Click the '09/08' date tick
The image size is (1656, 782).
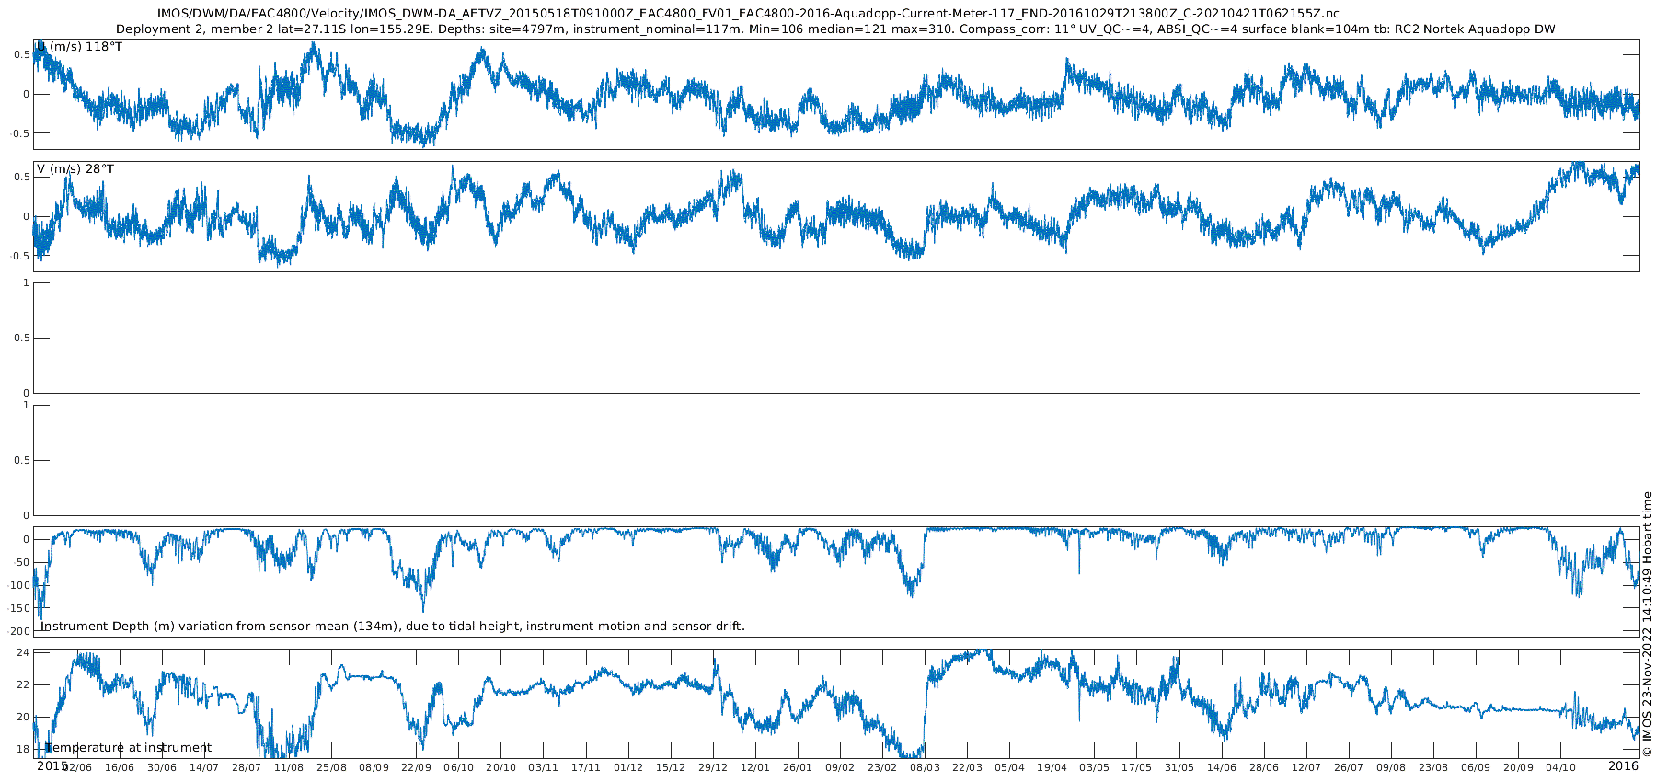tap(1391, 767)
